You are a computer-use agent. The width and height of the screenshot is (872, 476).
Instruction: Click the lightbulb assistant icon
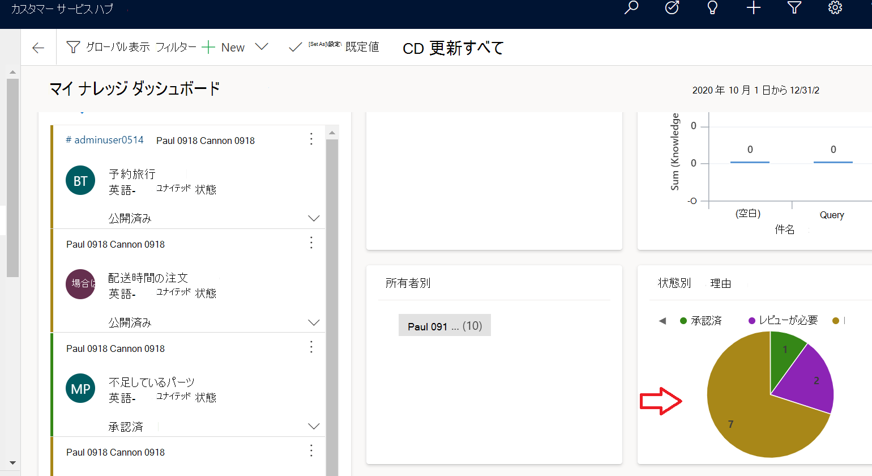pos(713,8)
